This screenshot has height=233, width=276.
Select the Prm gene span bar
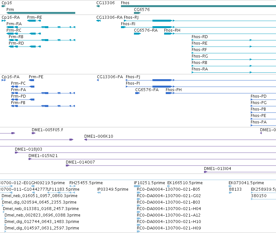[x=41, y=13]
